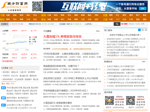
Task: Click the blue 外汇 badge in left panel
Action: (3, 105)
